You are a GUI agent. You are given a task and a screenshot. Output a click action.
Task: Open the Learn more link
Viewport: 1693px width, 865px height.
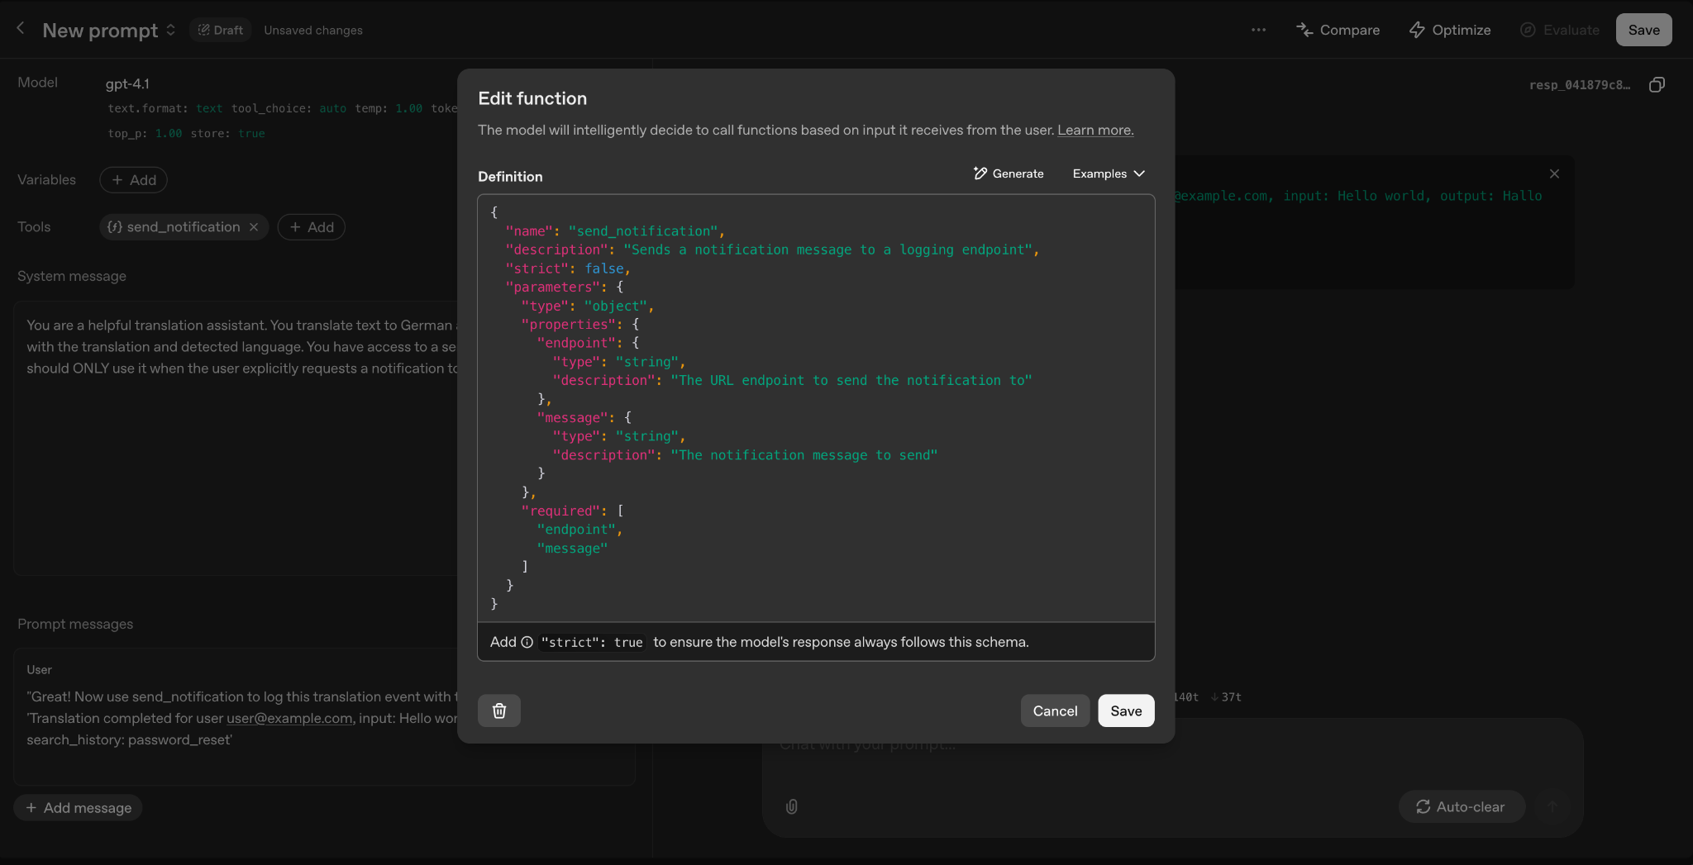pos(1095,130)
